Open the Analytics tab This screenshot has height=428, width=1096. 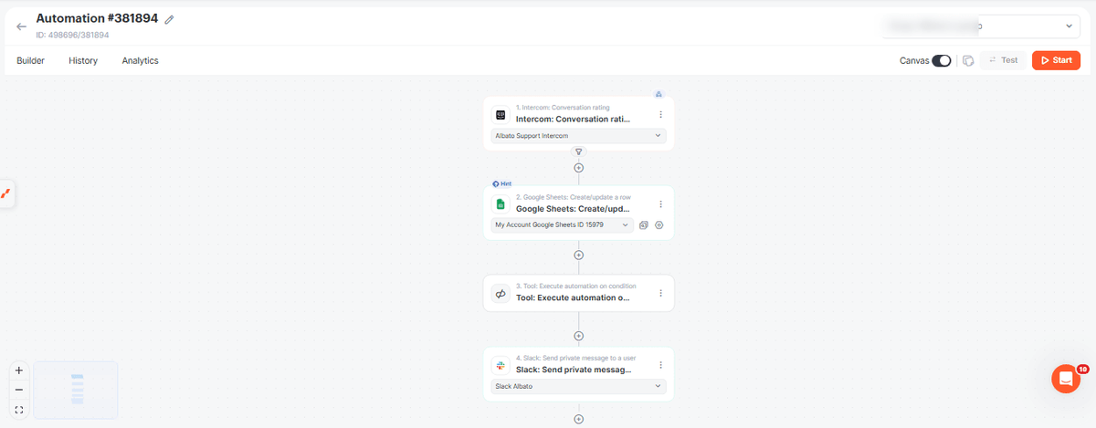(x=140, y=61)
